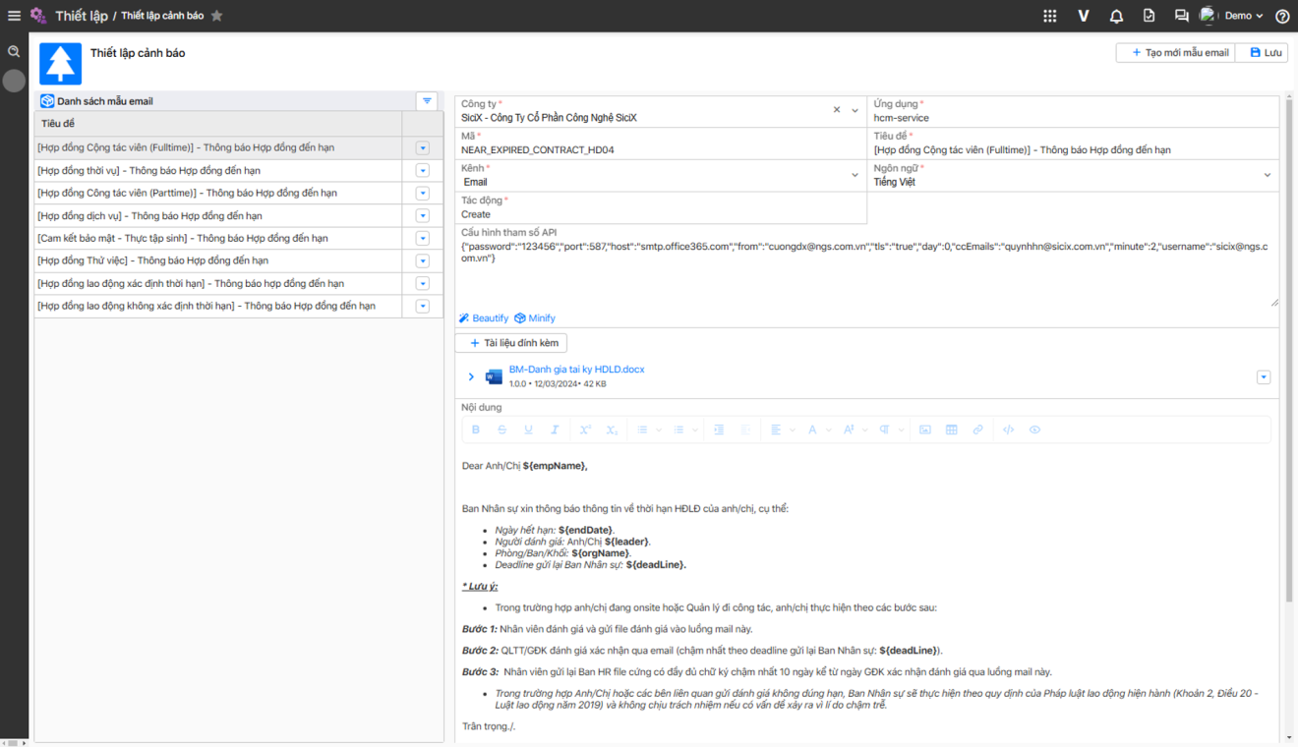The height and width of the screenshot is (747, 1298).
Task: Open the notifications bell
Action: [1116, 16]
